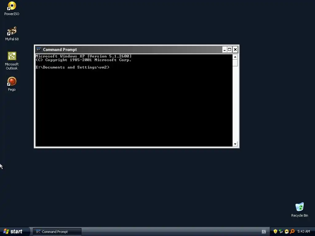This screenshot has width=315, height=236.
Task: Click the scrollbar up arrow in Command Prompt
Action: [x=235, y=57]
